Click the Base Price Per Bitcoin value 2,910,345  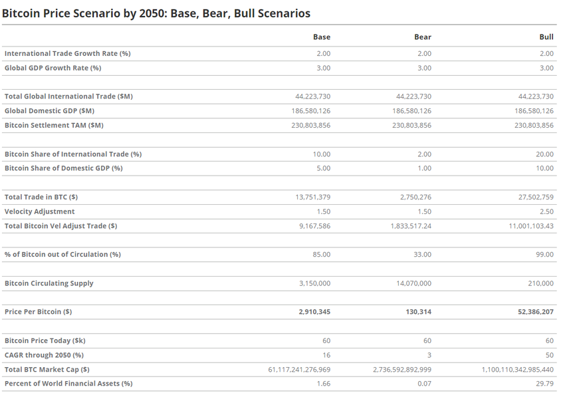(x=314, y=312)
